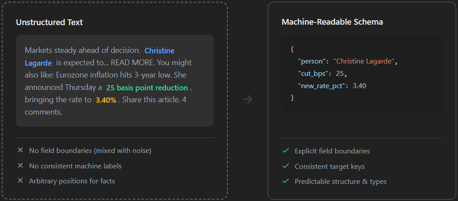Click the "Markets steady ahead of decision." sentence
This screenshot has width=458, height=201.
83,50
